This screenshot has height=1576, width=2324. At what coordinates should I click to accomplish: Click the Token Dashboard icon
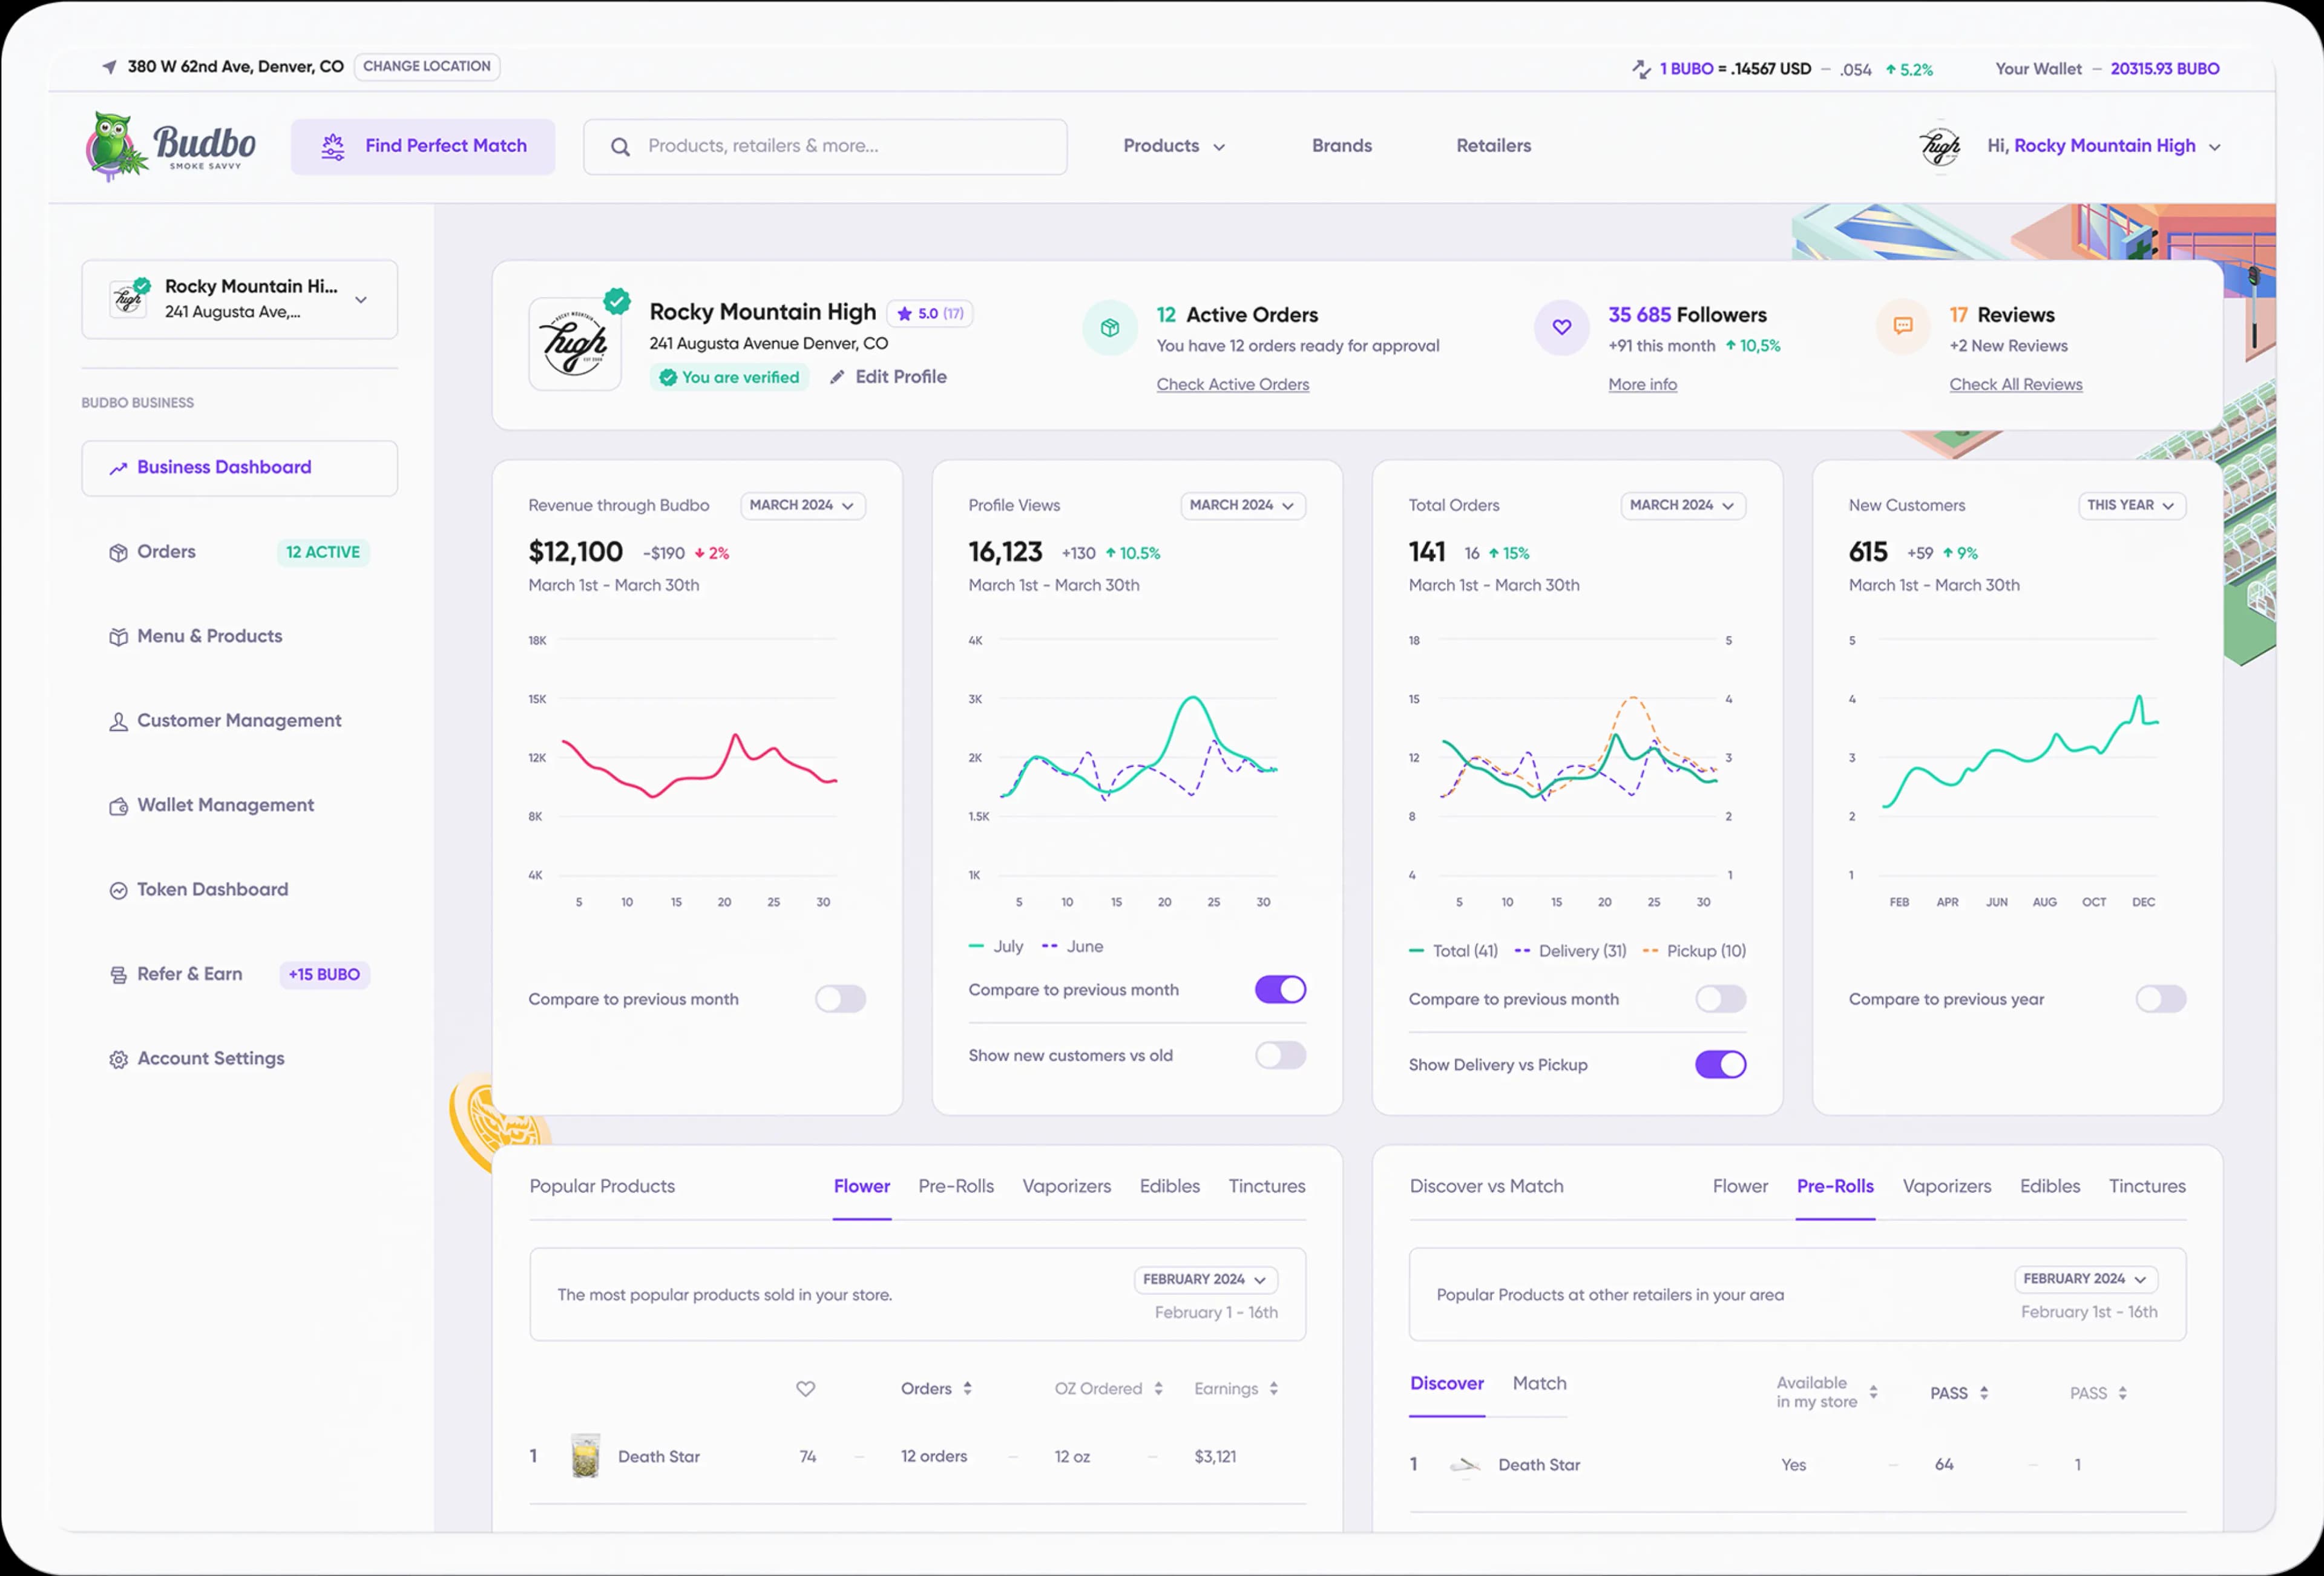tap(118, 890)
